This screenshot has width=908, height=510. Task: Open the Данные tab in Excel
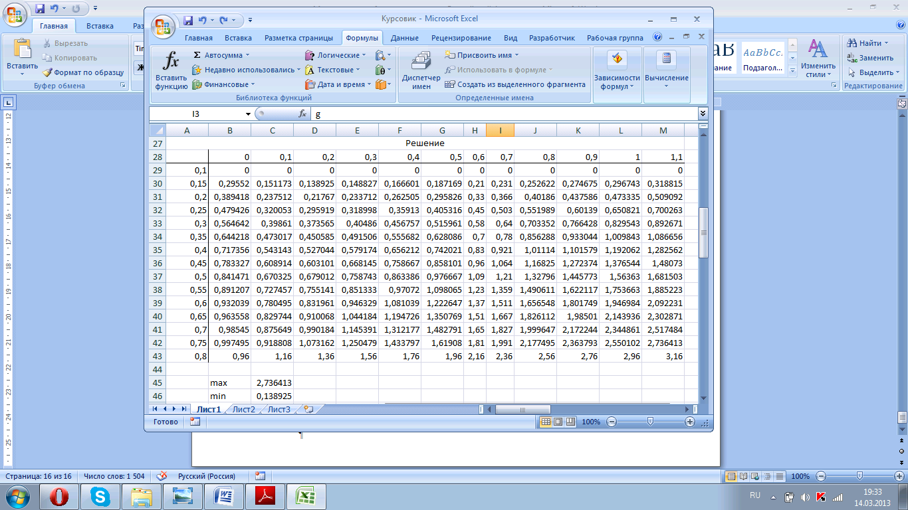point(405,38)
